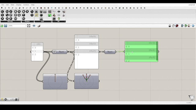Open the View menu
The height and width of the screenshot is (110, 196).
12,5
